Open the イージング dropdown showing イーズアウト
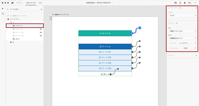 188,43
